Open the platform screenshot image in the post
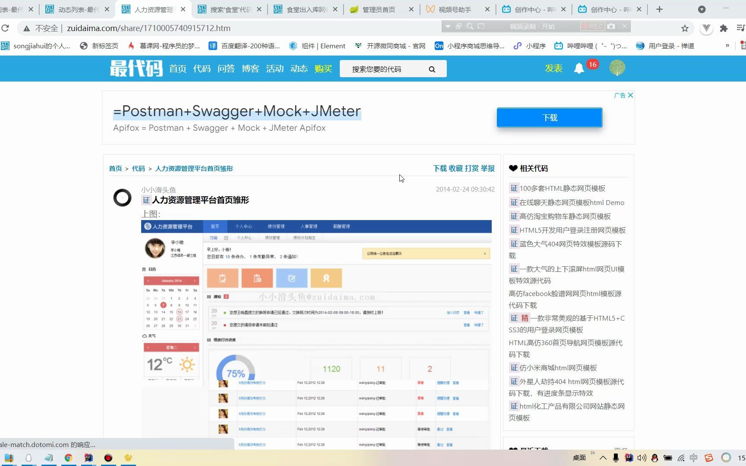Viewport: 746px width, 466px height. point(316,334)
